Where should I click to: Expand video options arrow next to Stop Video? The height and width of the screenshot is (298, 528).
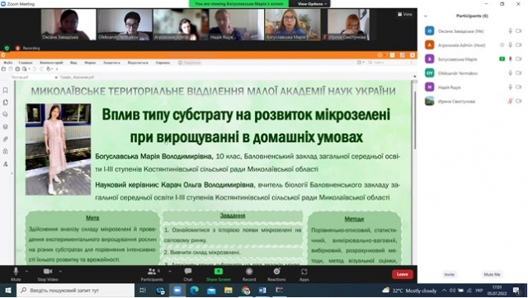point(60,271)
